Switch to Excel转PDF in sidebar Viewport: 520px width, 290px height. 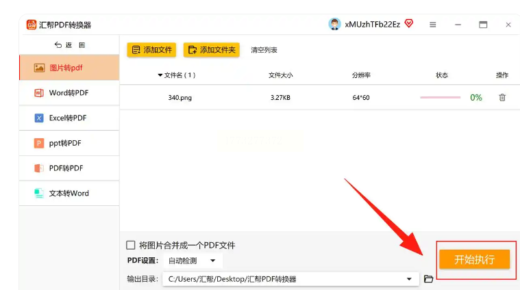pyautogui.click(x=69, y=118)
